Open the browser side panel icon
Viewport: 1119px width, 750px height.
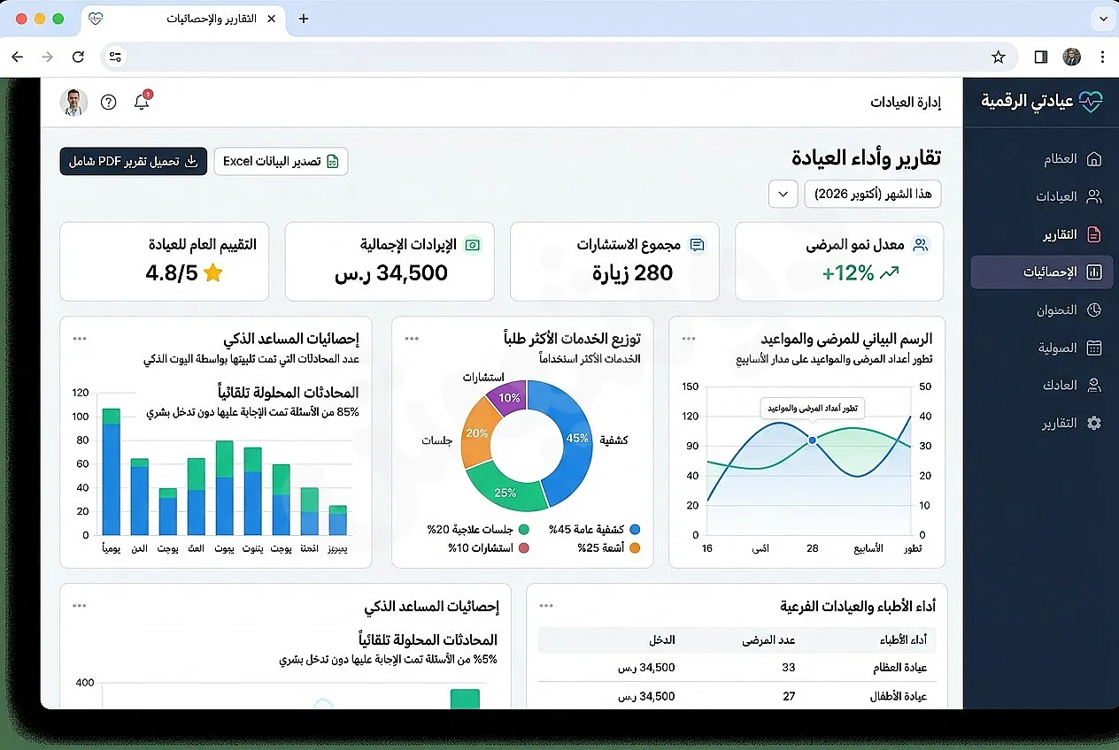click(1041, 57)
